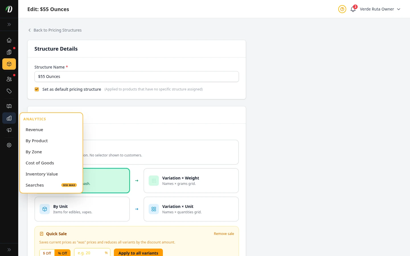The image size is (410, 256).
Task: Click the Apply to all variants button
Action: tap(138, 253)
